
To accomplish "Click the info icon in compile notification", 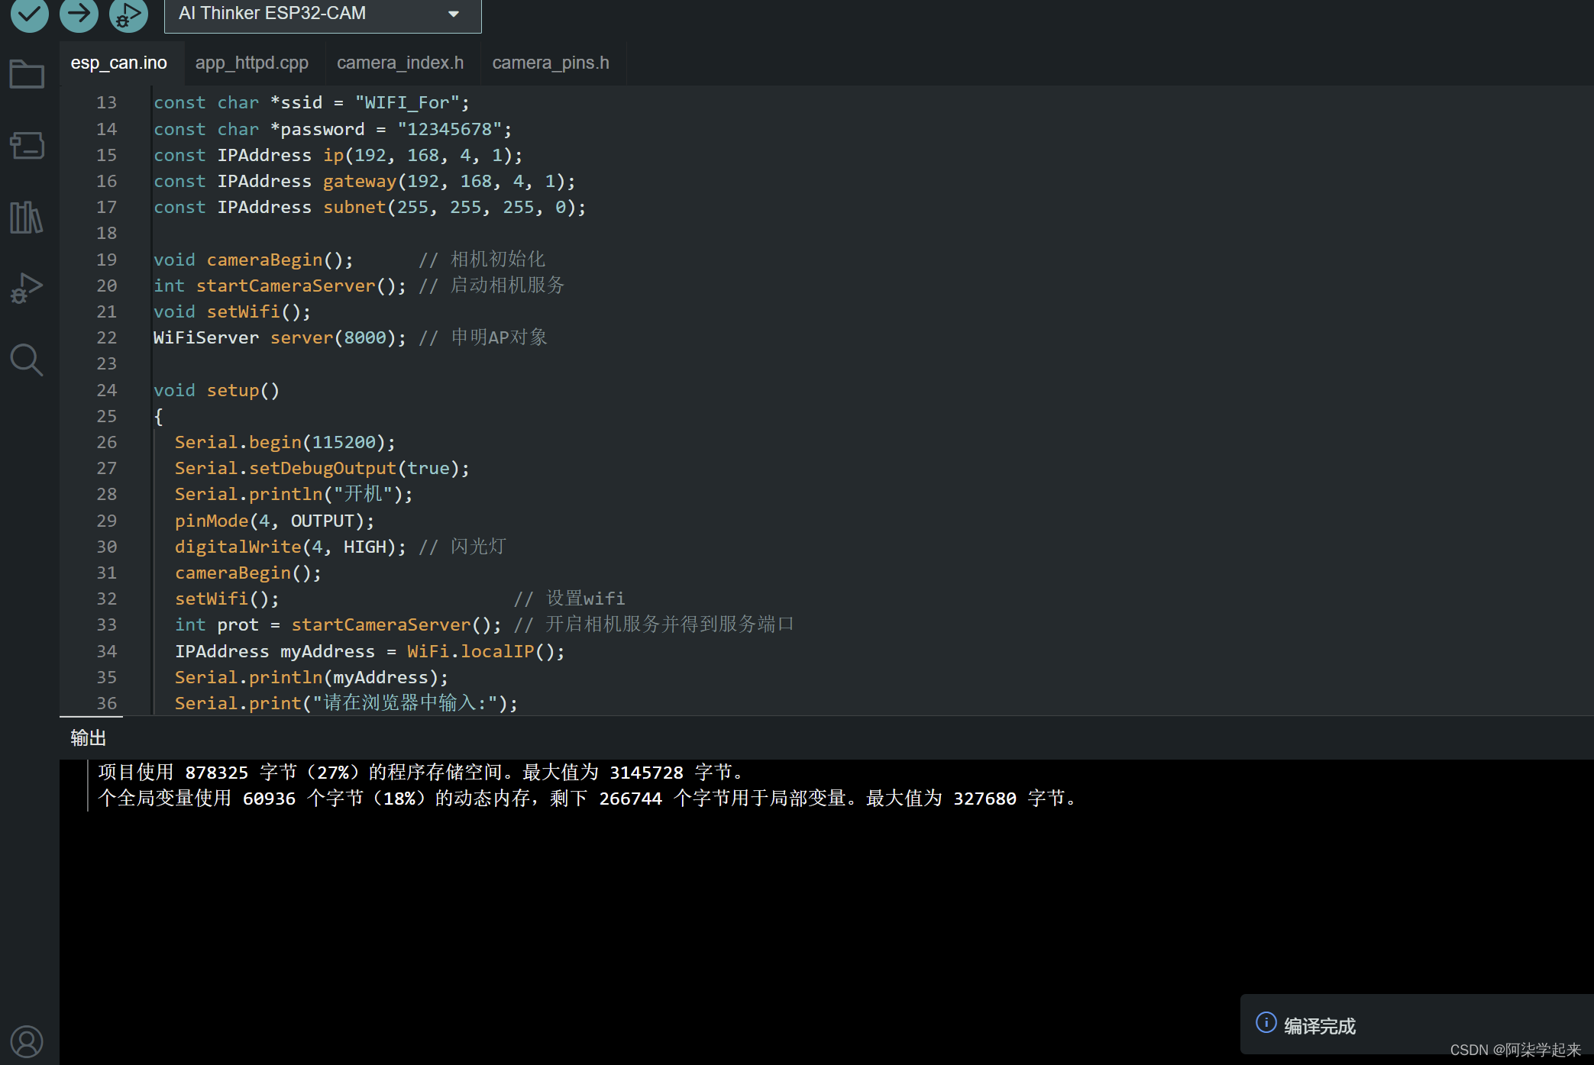I will coord(1266,1023).
